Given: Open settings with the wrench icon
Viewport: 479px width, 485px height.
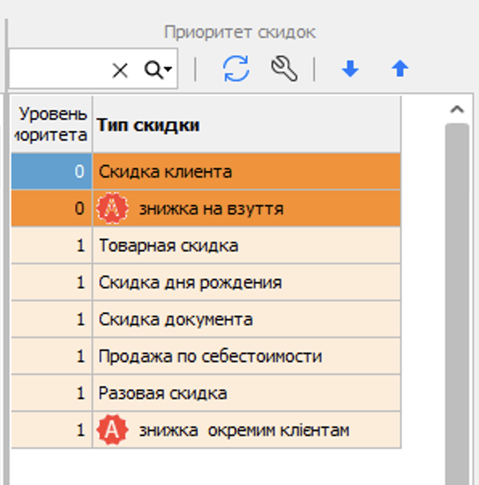Looking at the screenshot, I should [x=285, y=69].
